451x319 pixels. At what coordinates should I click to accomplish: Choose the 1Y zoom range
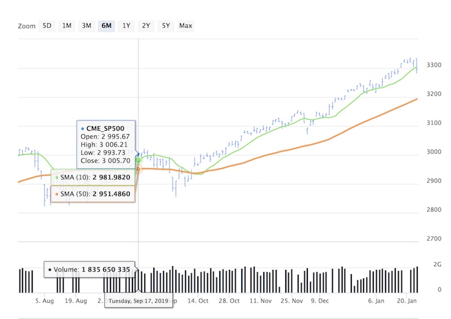point(126,25)
